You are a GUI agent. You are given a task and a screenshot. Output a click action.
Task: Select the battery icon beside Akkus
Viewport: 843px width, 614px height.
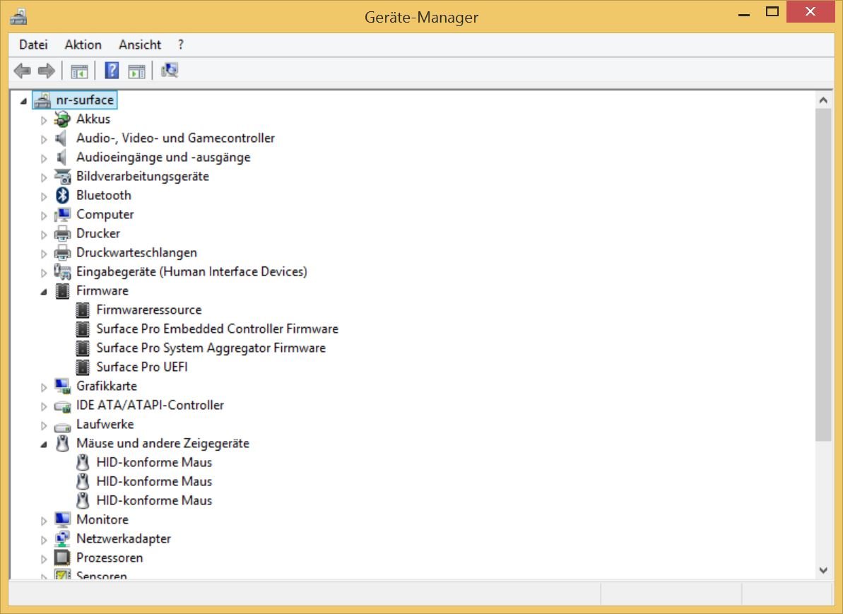tap(62, 119)
